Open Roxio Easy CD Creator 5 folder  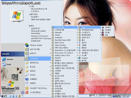click(x=65, y=53)
